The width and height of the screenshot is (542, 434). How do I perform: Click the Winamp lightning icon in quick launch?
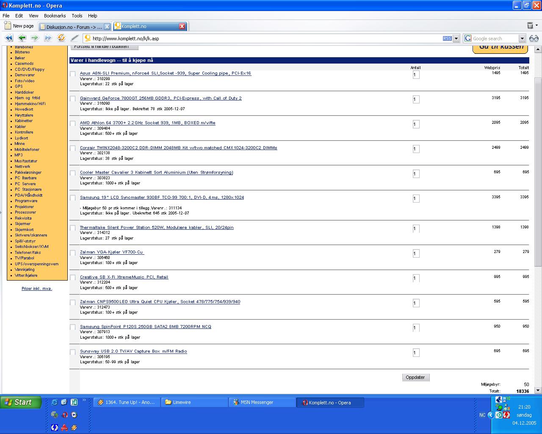coord(74,428)
